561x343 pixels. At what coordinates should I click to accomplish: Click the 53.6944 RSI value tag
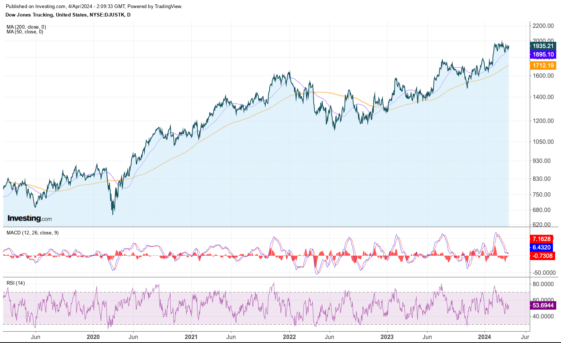coord(543,305)
